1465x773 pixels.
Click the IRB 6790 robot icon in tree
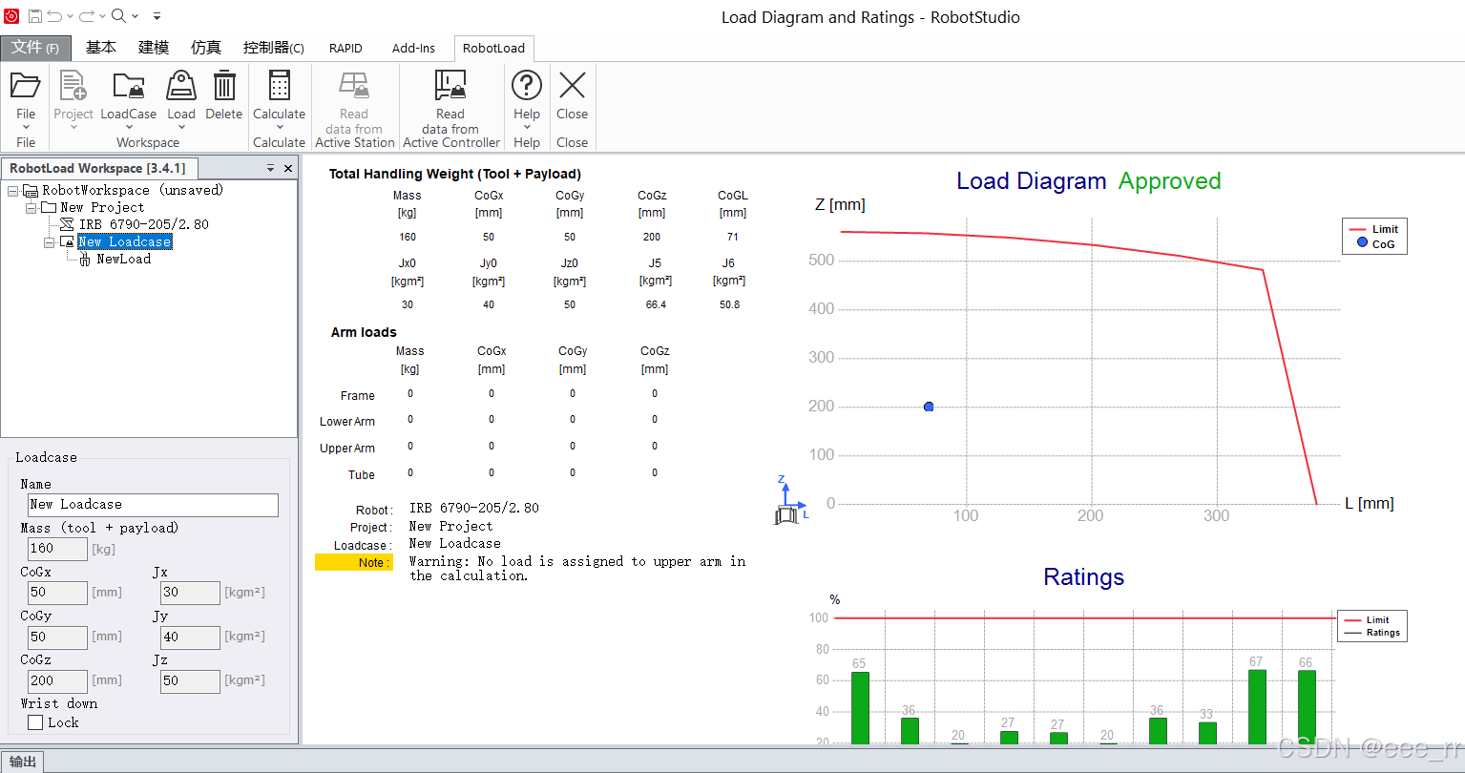coord(67,224)
